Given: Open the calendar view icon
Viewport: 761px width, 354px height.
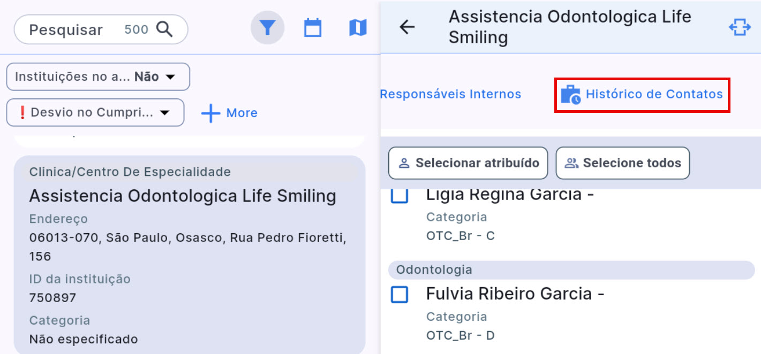Looking at the screenshot, I should (x=313, y=28).
